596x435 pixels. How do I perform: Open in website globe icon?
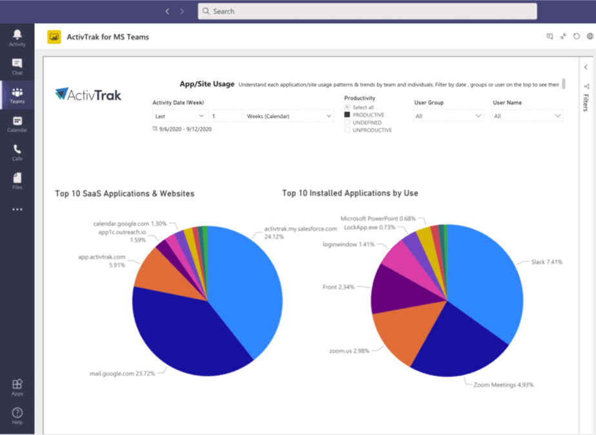590,36
